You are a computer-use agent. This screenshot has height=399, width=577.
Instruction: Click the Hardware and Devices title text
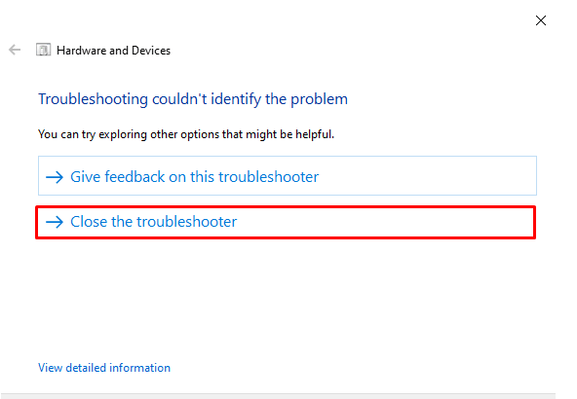pos(113,51)
